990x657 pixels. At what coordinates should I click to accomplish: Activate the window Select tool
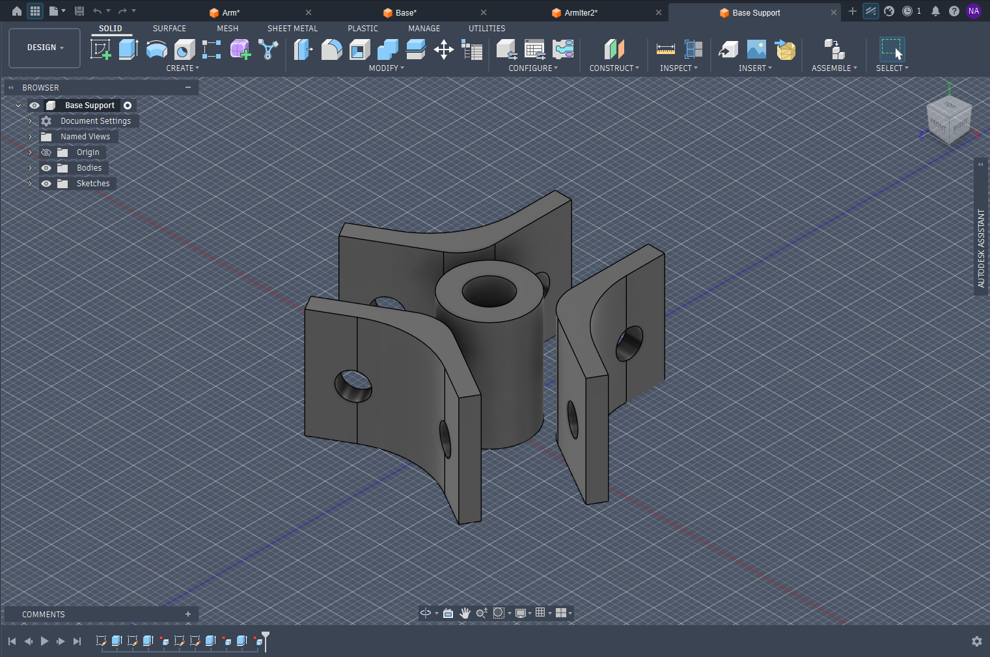pos(892,49)
